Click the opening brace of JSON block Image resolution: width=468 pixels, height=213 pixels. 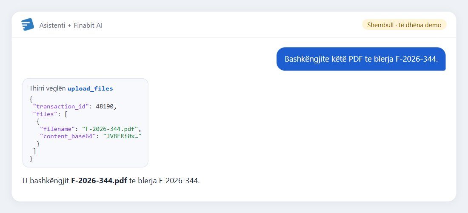[x=31, y=99]
